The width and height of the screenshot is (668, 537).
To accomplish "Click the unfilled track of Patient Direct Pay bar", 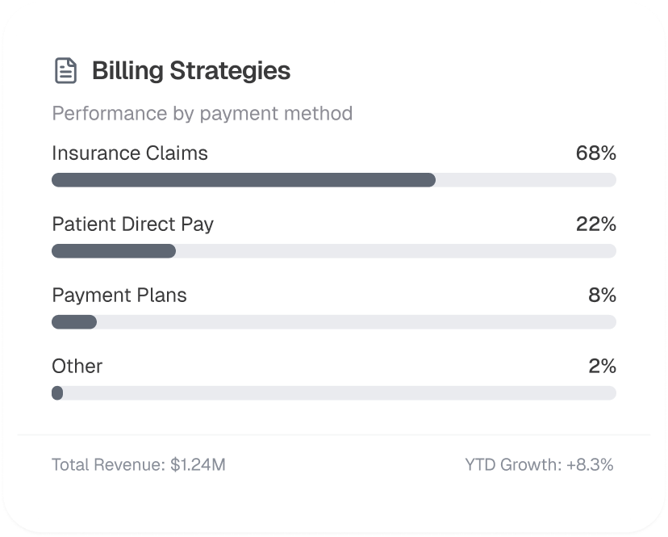I will click(395, 251).
